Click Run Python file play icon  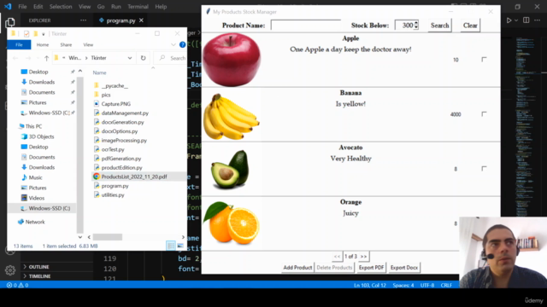click(x=509, y=20)
